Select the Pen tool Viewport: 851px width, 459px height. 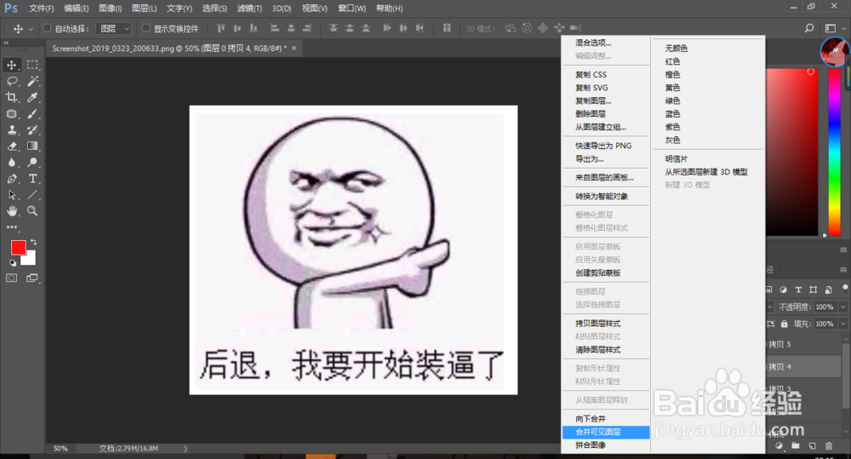click(x=11, y=179)
